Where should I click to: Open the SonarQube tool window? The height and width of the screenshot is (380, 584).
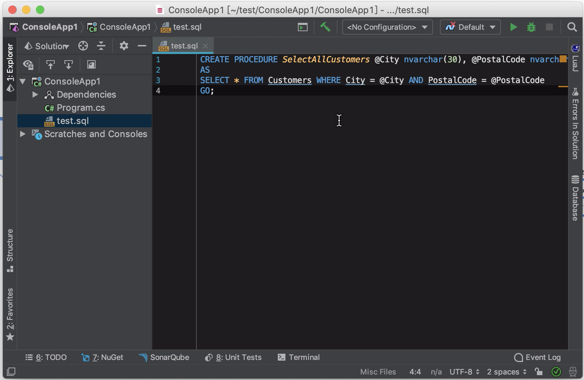(164, 358)
